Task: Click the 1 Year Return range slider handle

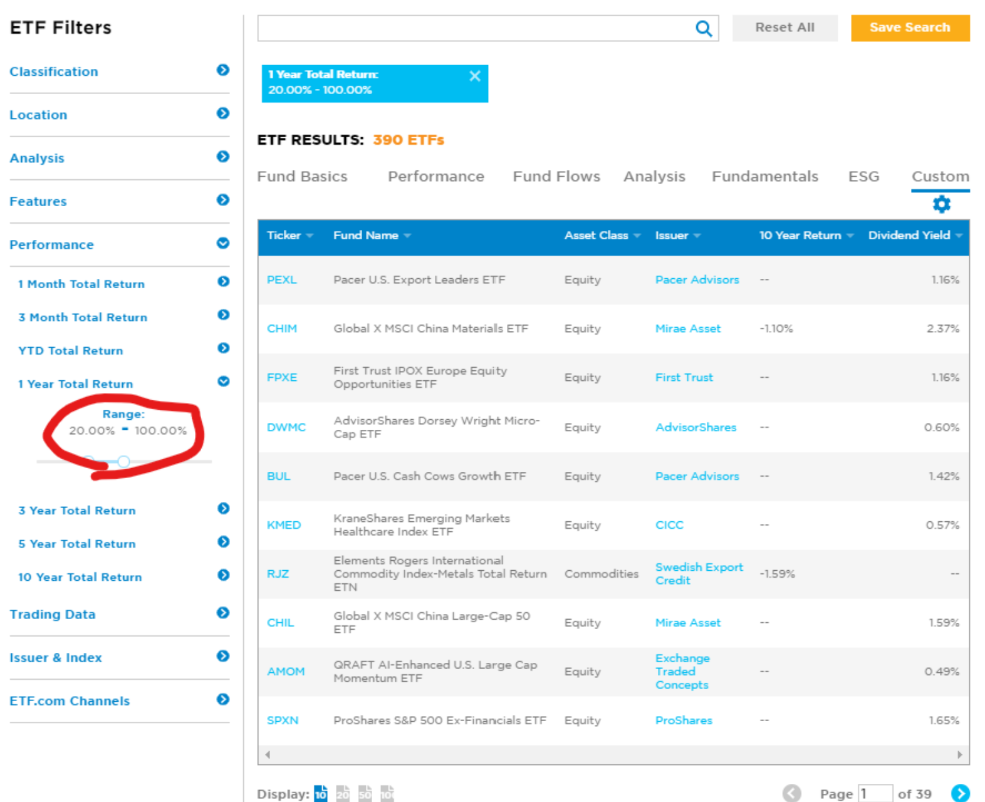Action: tap(123, 462)
